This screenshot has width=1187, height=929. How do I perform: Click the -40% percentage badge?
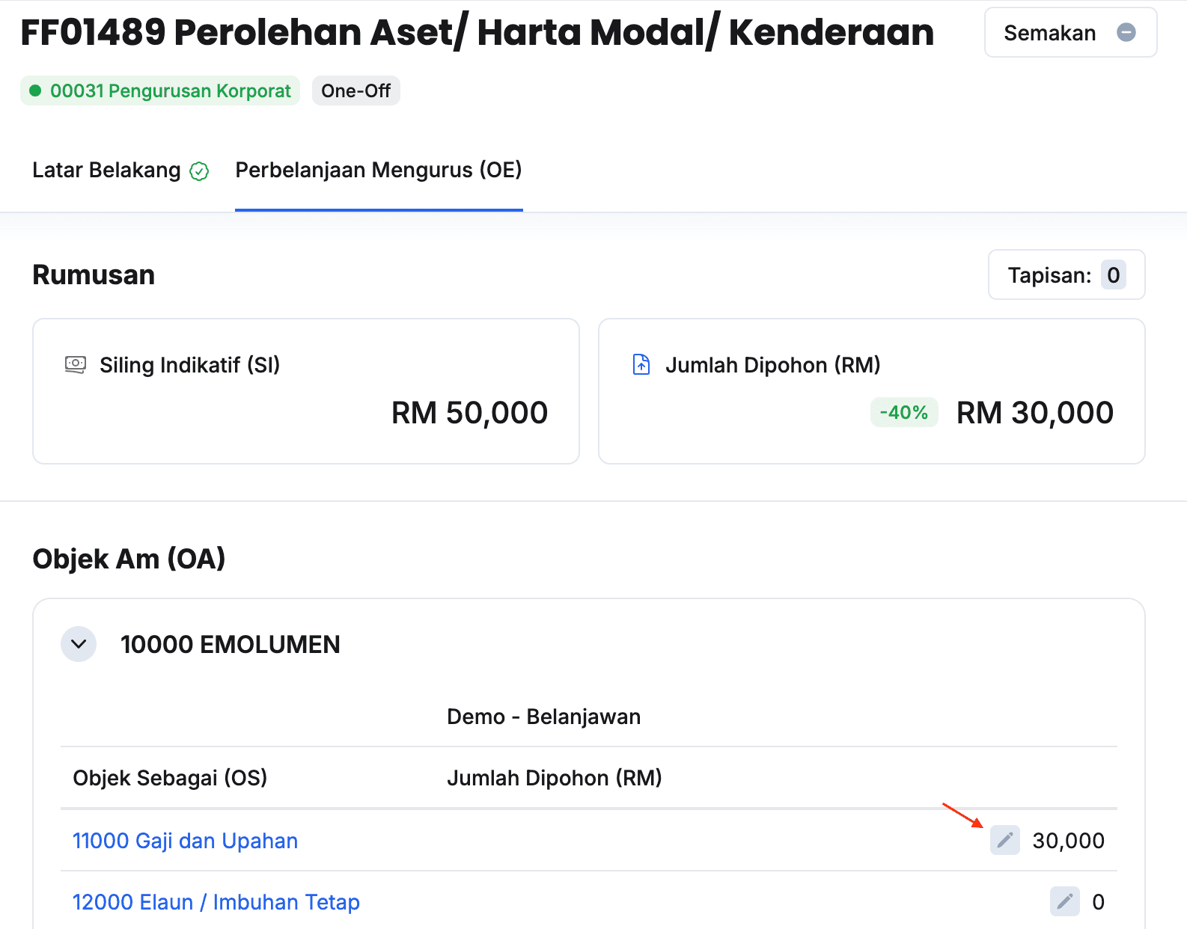903,413
